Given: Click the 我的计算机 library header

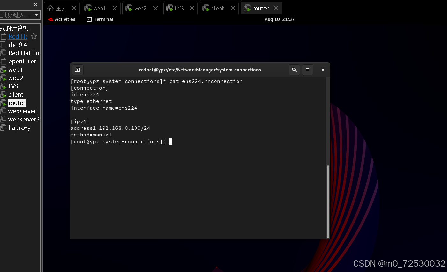Looking at the screenshot, I should tap(14, 28).
